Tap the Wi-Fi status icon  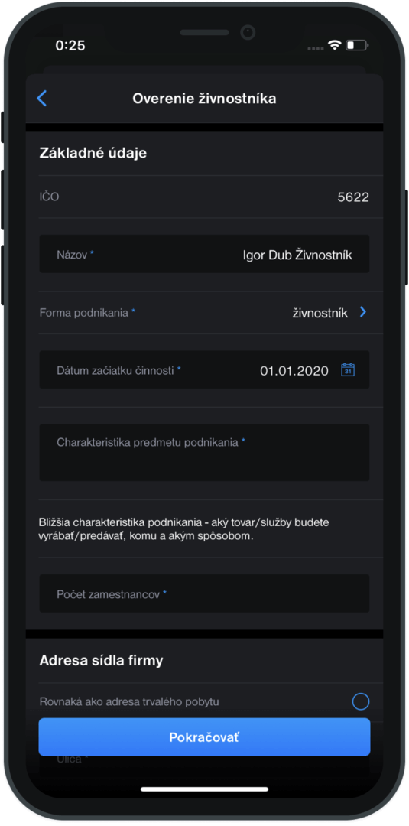click(x=334, y=45)
